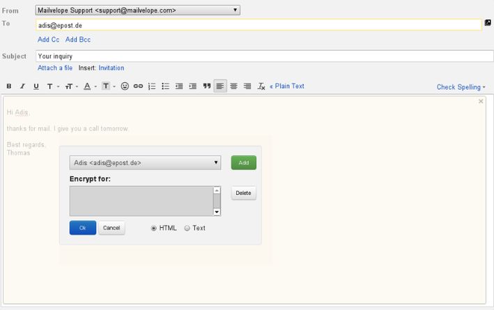Click the Cancel button
Viewport: 494px width, 310px height.
click(x=111, y=228)
